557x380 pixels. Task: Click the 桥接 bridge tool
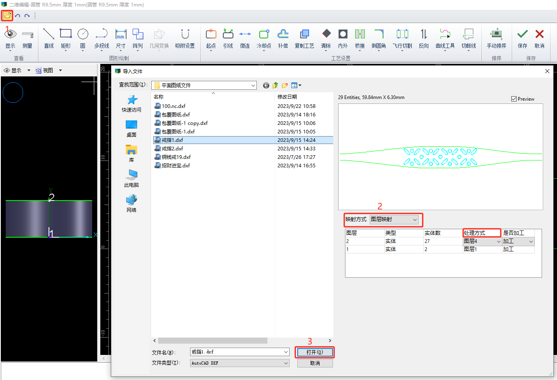[x=360, y=39]
